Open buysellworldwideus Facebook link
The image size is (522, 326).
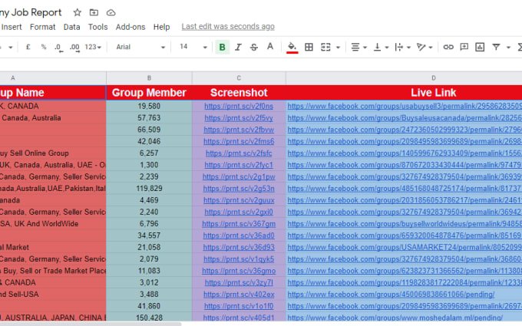click(405, 224)
